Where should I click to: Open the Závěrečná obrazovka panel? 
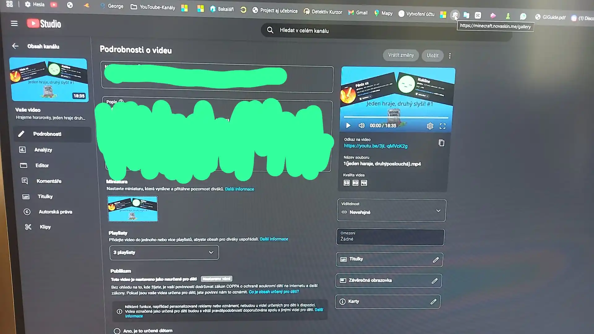click(389, 280)
